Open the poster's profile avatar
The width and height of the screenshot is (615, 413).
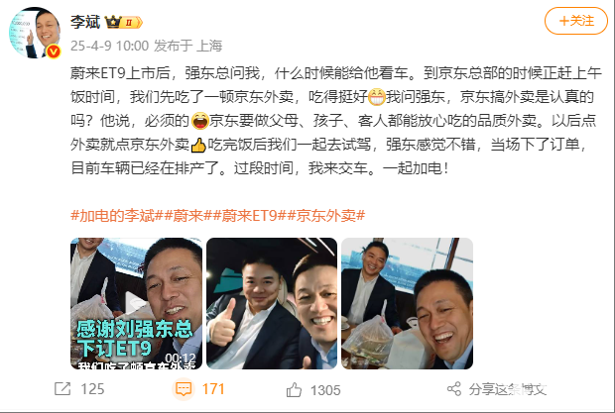(x=35, y=33)
